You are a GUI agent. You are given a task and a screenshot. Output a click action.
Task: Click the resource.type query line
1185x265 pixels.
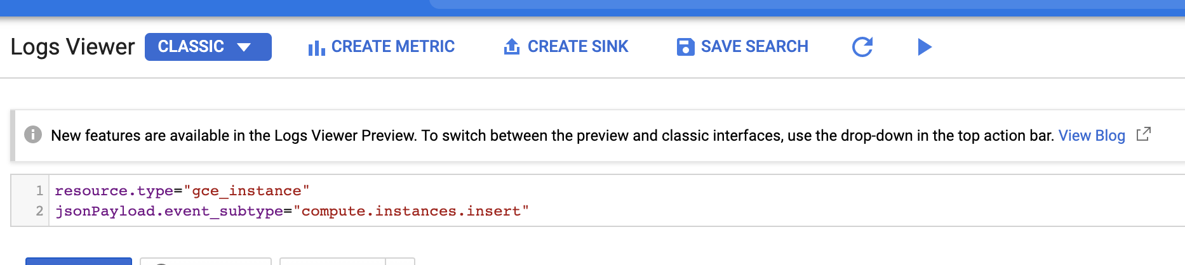182,191
